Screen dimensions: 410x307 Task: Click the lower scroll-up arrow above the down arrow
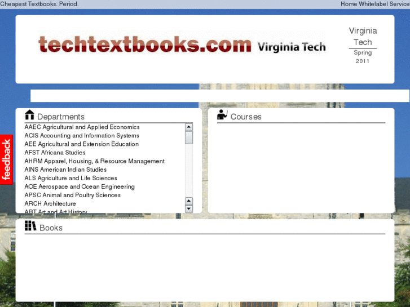tap(189, 201)
